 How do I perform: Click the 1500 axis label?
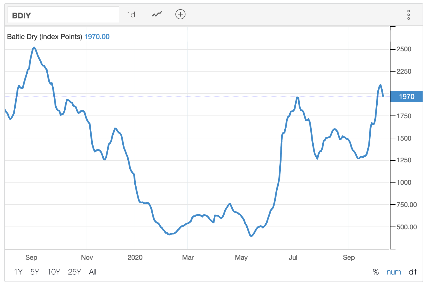[x=404, y=138]
